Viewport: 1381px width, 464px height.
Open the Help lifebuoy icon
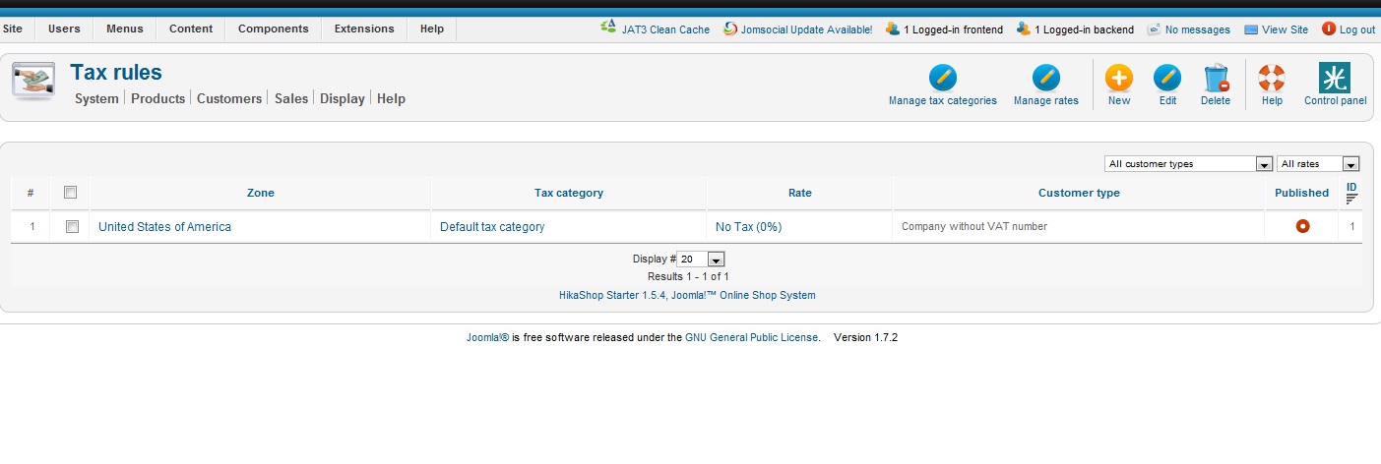coord(1272,78)
